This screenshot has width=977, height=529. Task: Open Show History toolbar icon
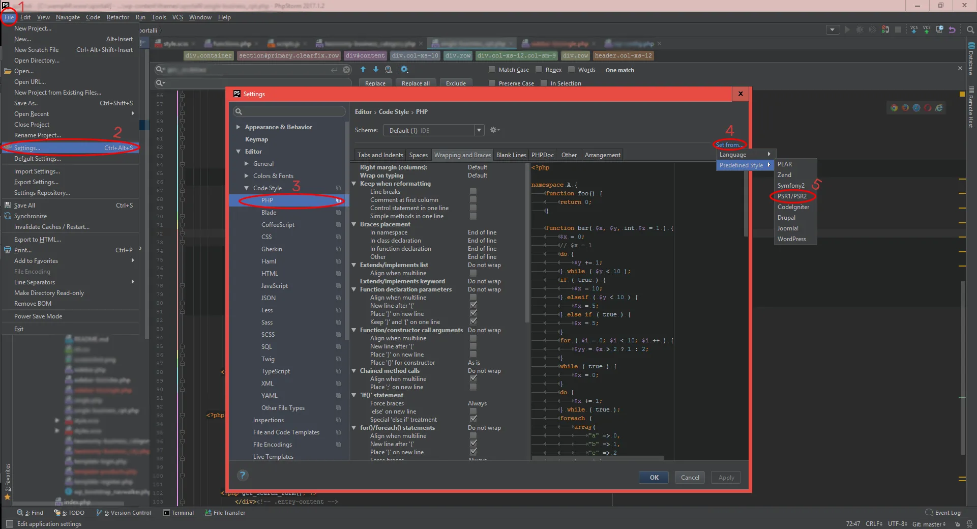point(939,30)
